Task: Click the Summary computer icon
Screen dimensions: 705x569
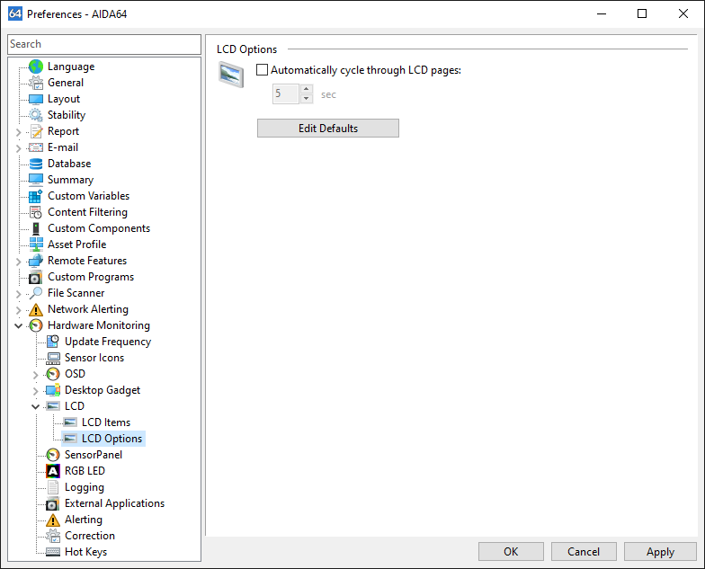Action: (36, 180)
